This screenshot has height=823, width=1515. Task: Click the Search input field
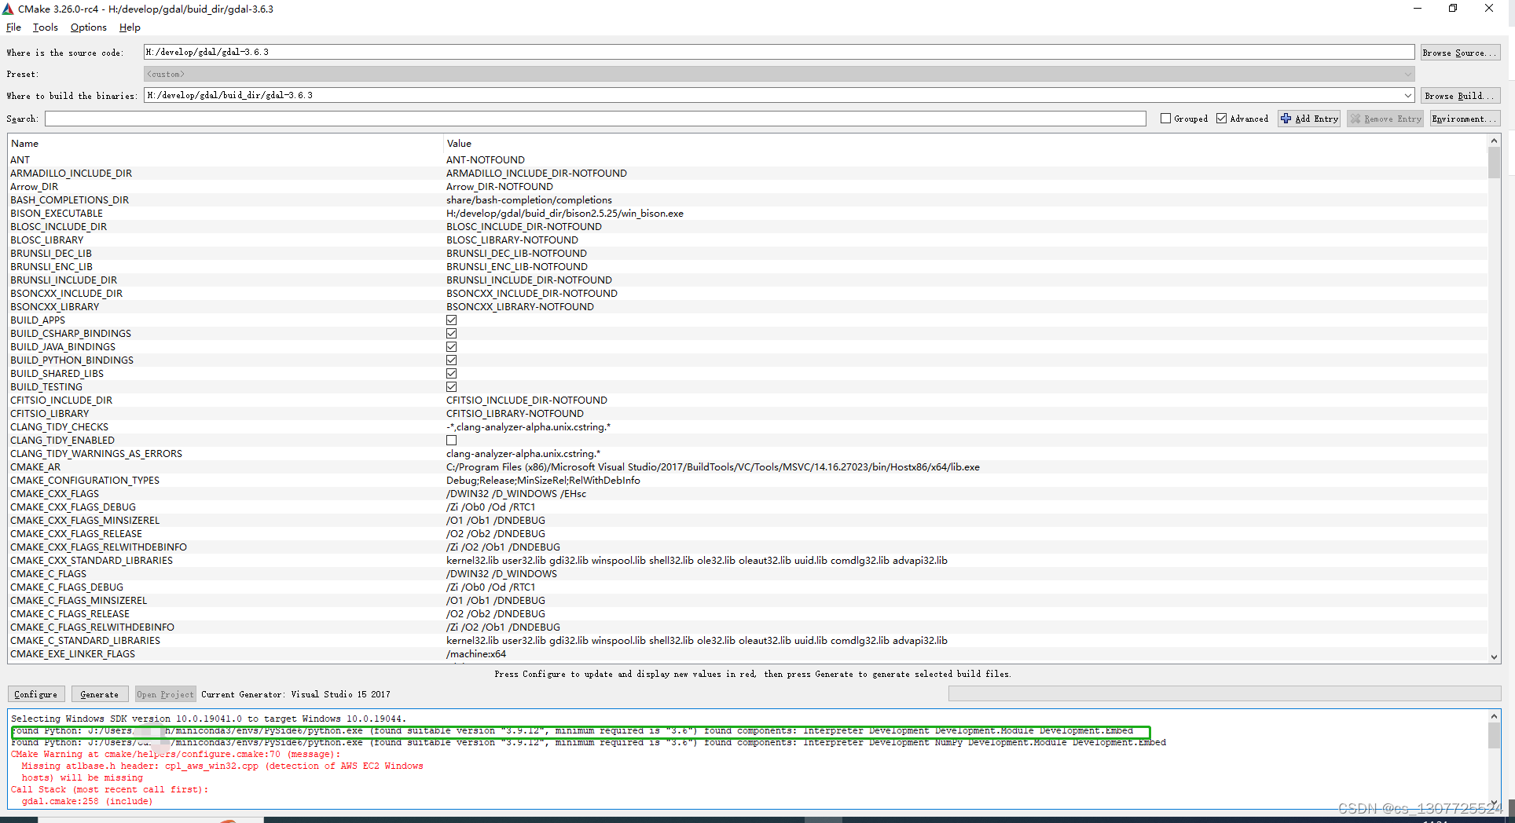(596, 119)
